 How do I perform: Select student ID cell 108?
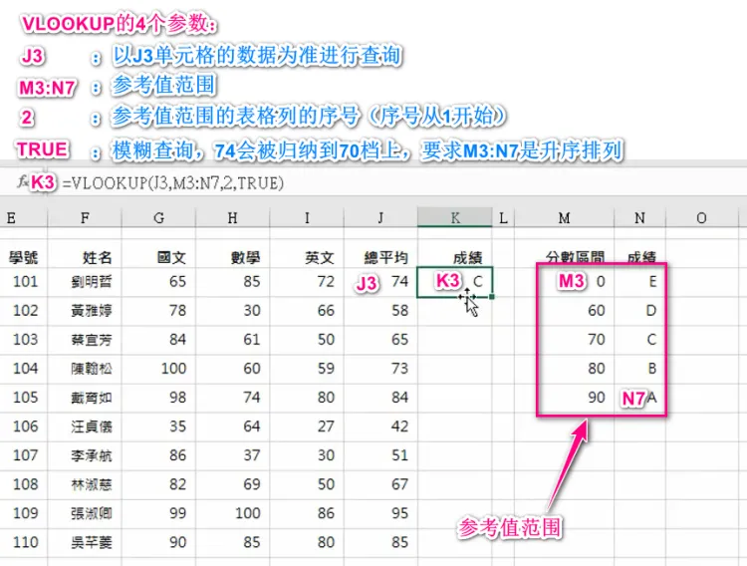pyautogui.click(x=25, y=484)
